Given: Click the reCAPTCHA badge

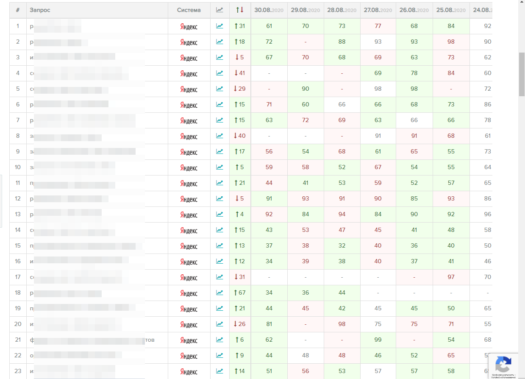Looking at the screenshot, I should 503,366.
